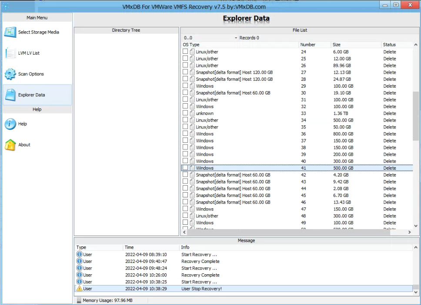Select the 1.36 TB size cell
The image size is (421, 305).
[341, 113]
